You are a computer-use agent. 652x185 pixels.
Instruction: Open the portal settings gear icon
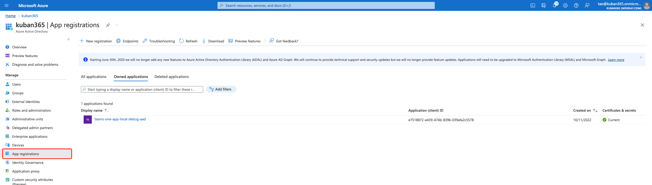tap(565, 5)
